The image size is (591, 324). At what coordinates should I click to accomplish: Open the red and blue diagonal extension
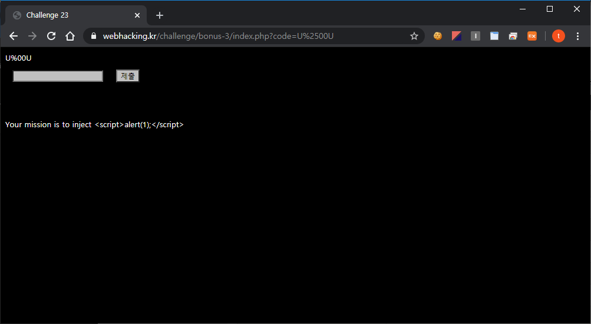tap(457, 36)
